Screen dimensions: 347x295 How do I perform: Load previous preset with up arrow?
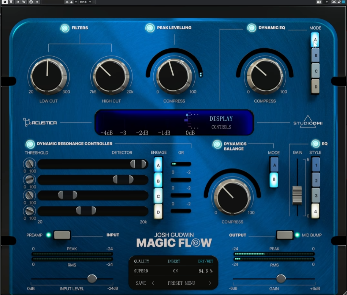[x=67, y=2]
